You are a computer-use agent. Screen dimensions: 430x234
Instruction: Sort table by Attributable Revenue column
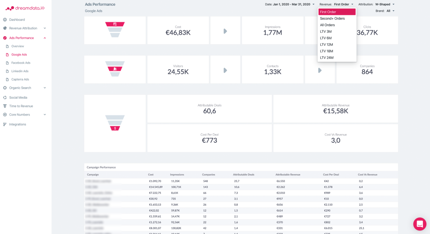point(288,174)
